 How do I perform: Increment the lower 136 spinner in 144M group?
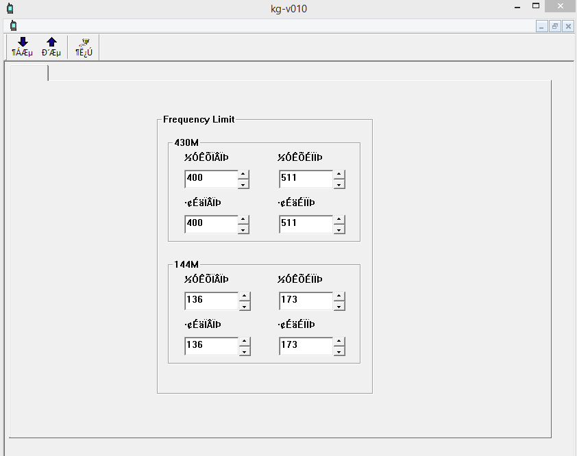[x=244, y=342]
